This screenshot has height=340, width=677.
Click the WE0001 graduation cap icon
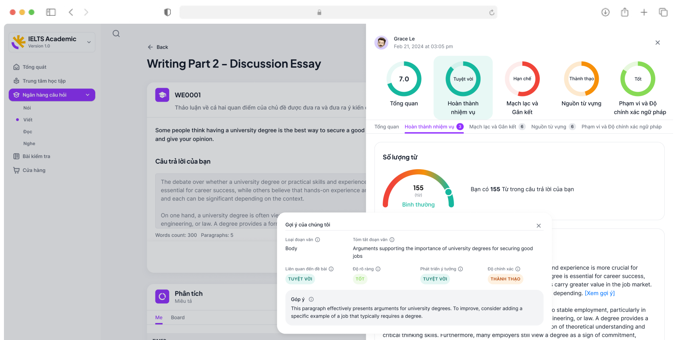coord(162,95)
